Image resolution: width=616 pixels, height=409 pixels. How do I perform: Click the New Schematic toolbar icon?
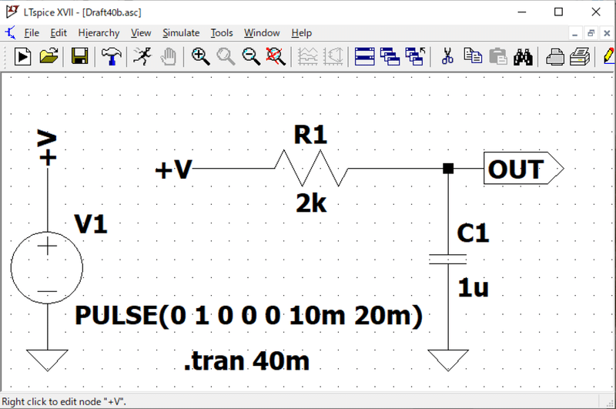point(23,57)
